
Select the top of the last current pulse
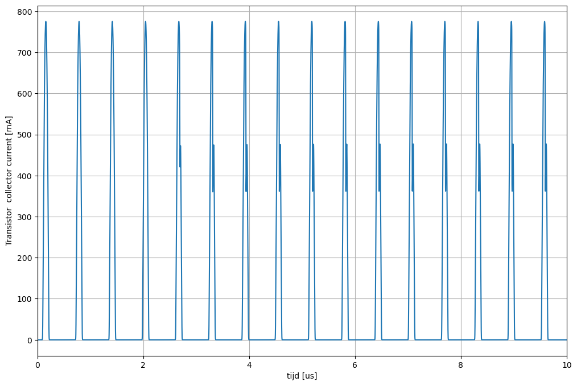(x=545, y=22)
